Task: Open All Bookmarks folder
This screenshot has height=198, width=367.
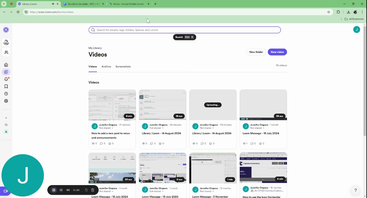Action: pyautogui.click(x=354, y=19)
